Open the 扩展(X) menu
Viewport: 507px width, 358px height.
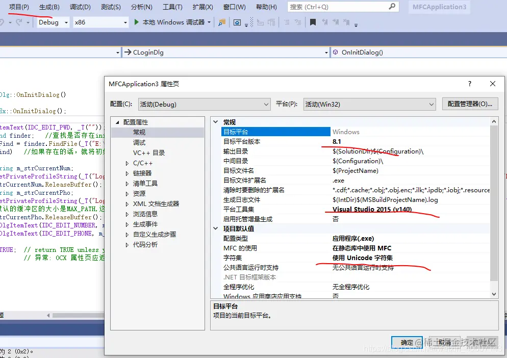(202, 7)
